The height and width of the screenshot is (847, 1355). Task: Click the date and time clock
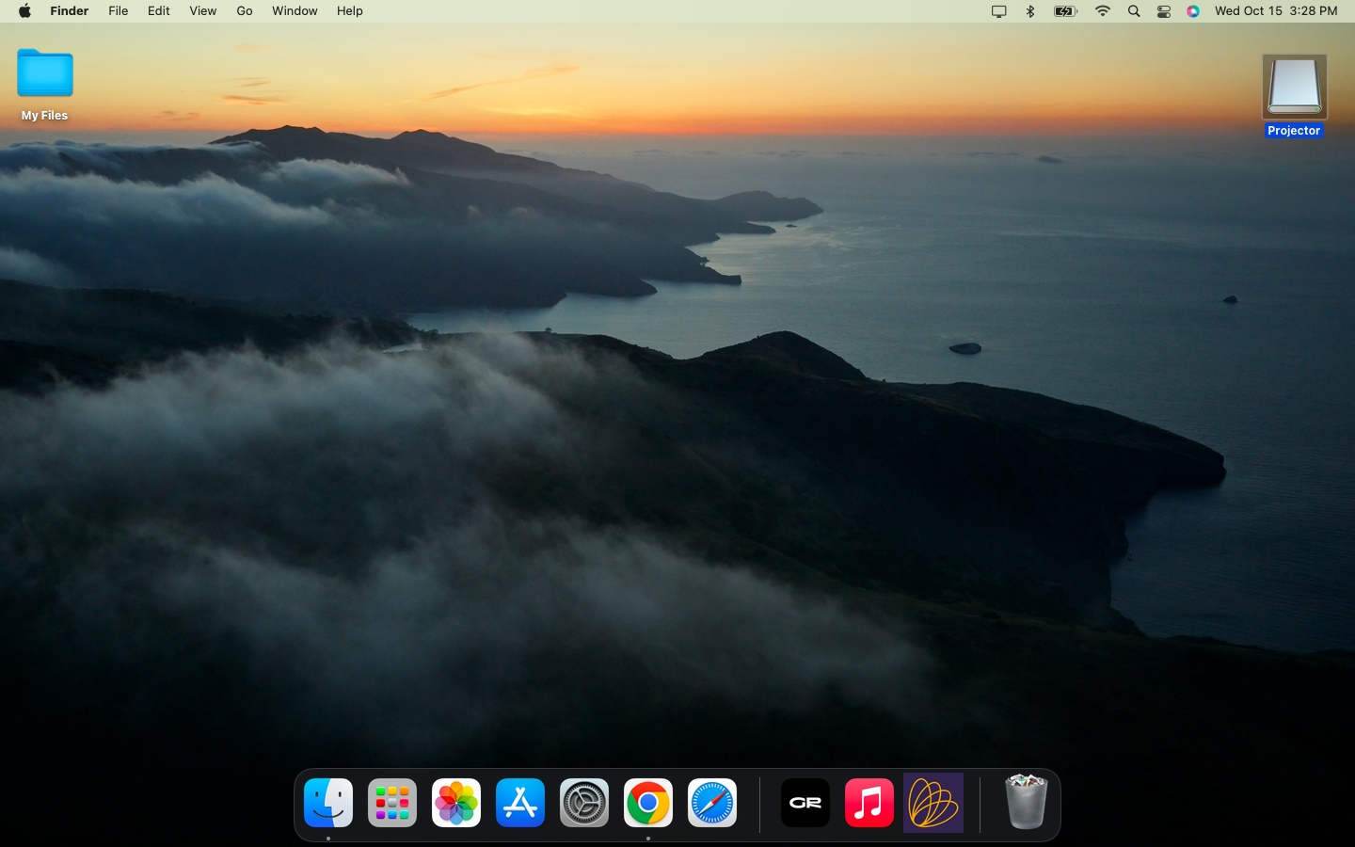1275,11
